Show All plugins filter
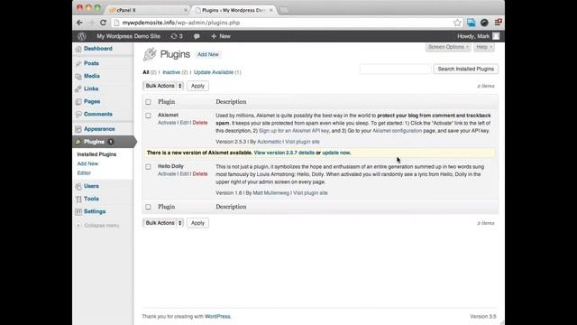The width and height of the screenshot is (577, 325). 146,72
